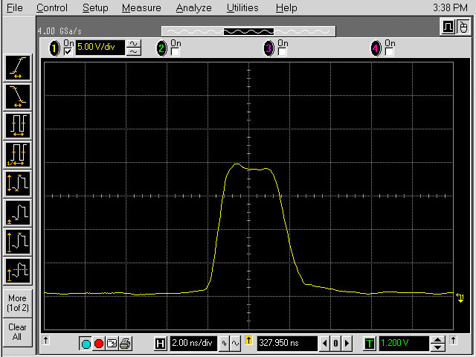Click the horizontal position left arrow

tap(324, 344)
